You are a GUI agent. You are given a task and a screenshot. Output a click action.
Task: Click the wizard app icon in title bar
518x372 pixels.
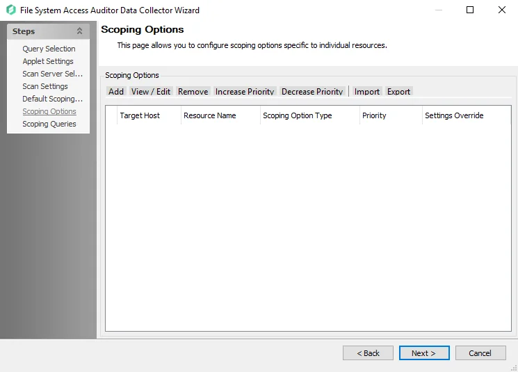point(11,10)
